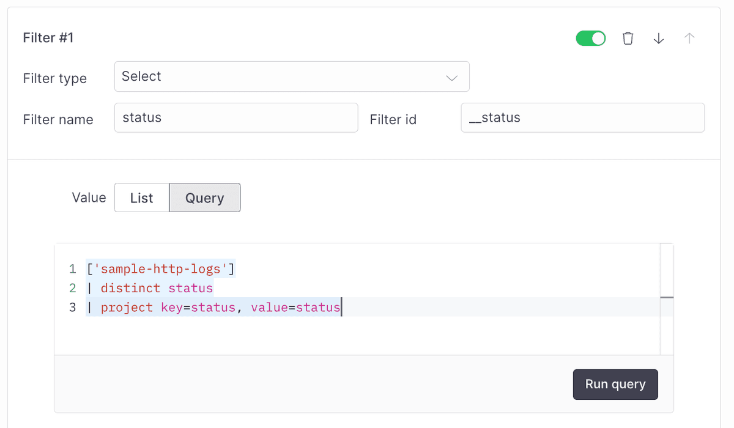Screen dimensions: 734x428
Task: Click the chevron on the Select box
Action: click(451, 78)
